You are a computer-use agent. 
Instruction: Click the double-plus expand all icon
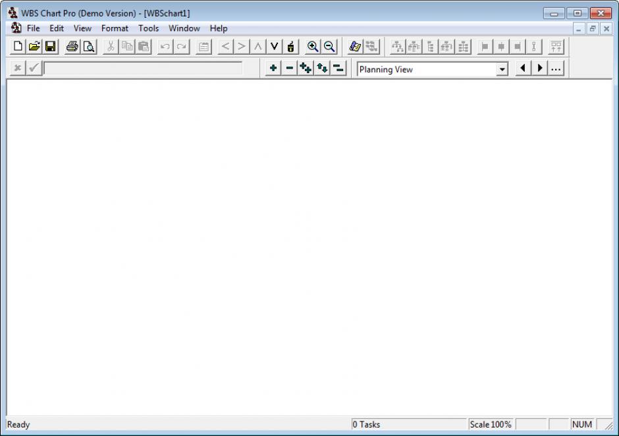point(306,68)
